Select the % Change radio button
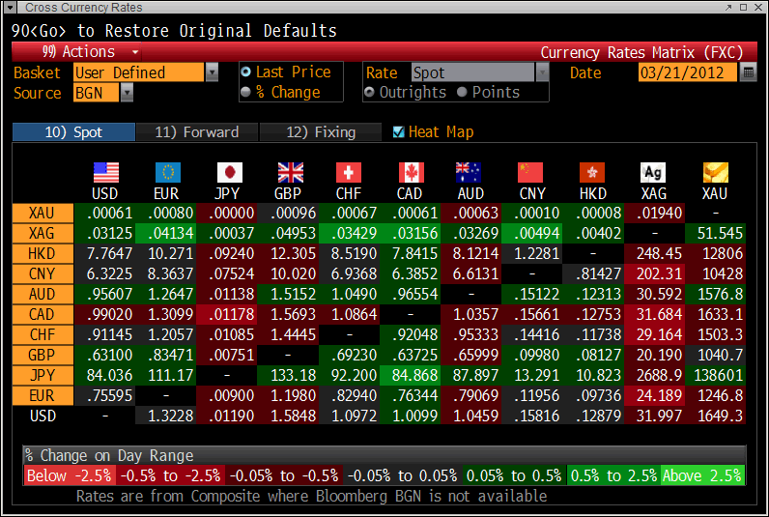The height and width of the screenshot is (517, 769). 245,92
